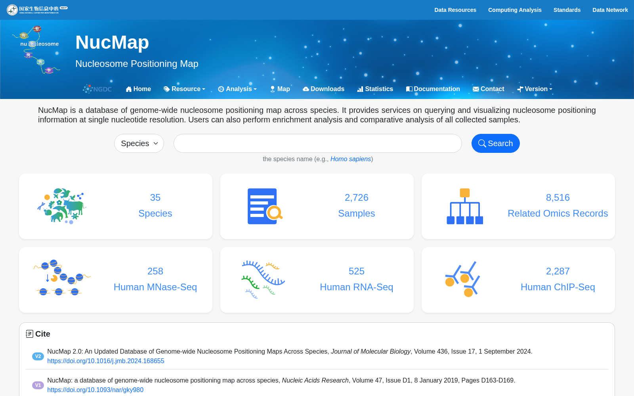Open the 8,516 Related Omics Records link
634x396 pixels.
(558, 206)
